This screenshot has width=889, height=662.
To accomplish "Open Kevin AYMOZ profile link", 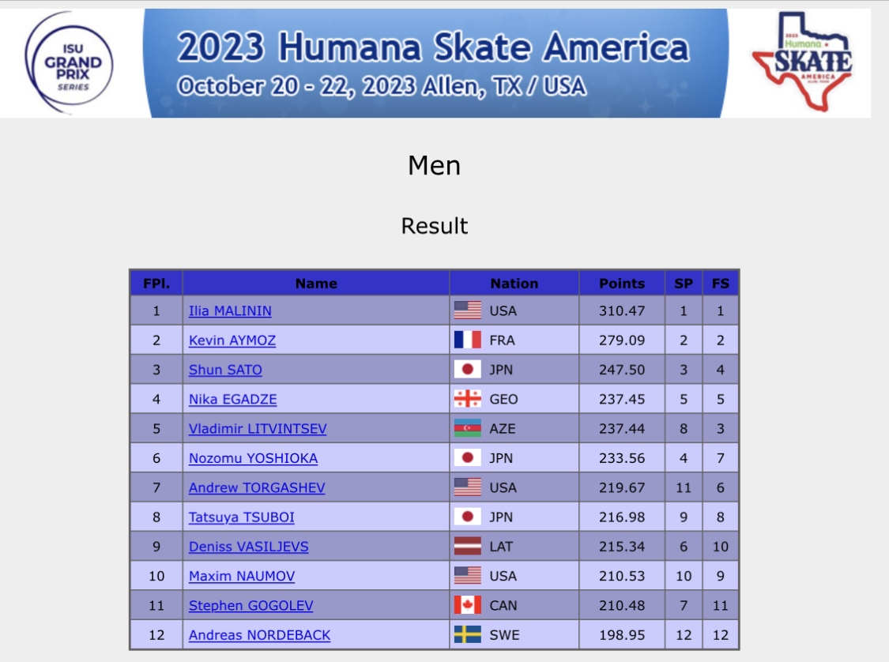I will point(232,340).
